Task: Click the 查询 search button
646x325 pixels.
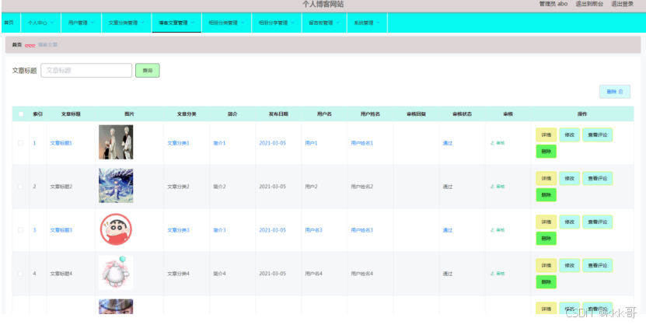Action: click(148, 71)
